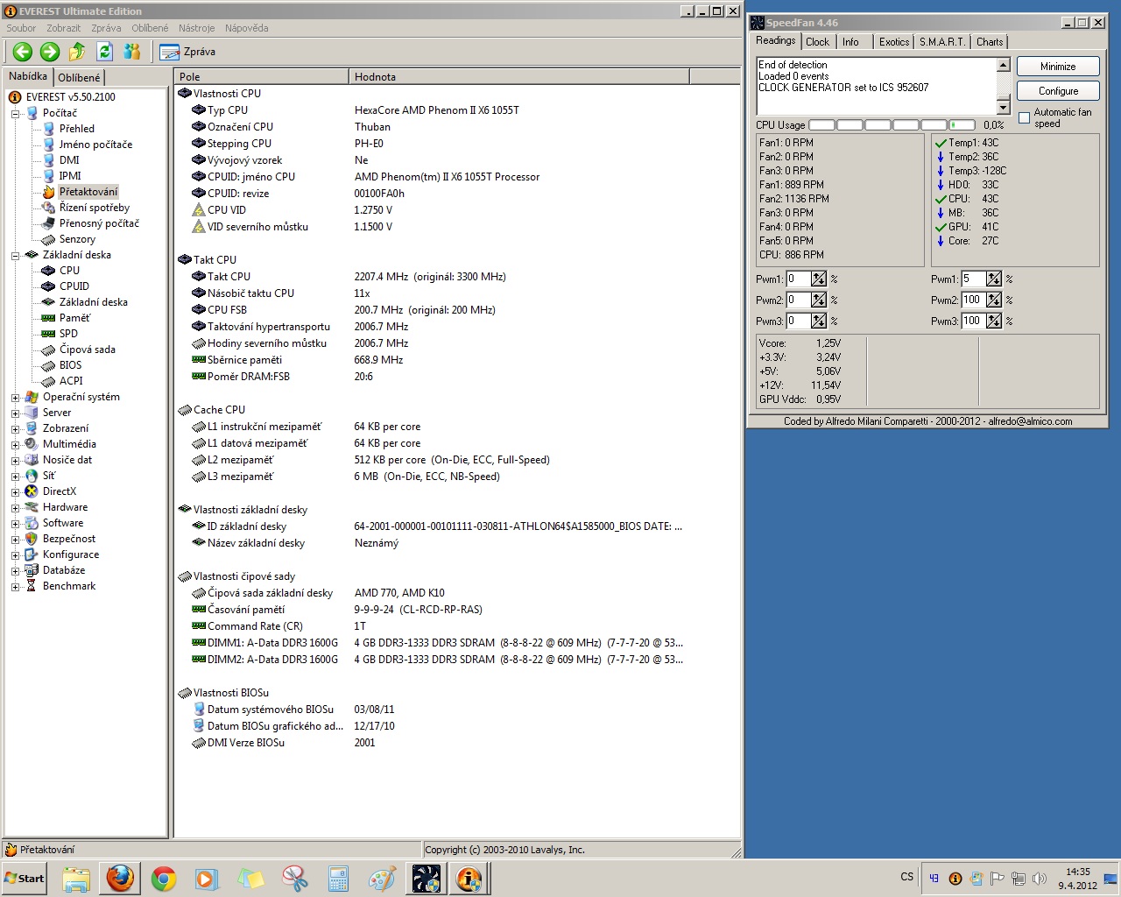Screen dimensions: 1121x897
Task: Select the SPD tree item
Action: click(x=68, y=334)
